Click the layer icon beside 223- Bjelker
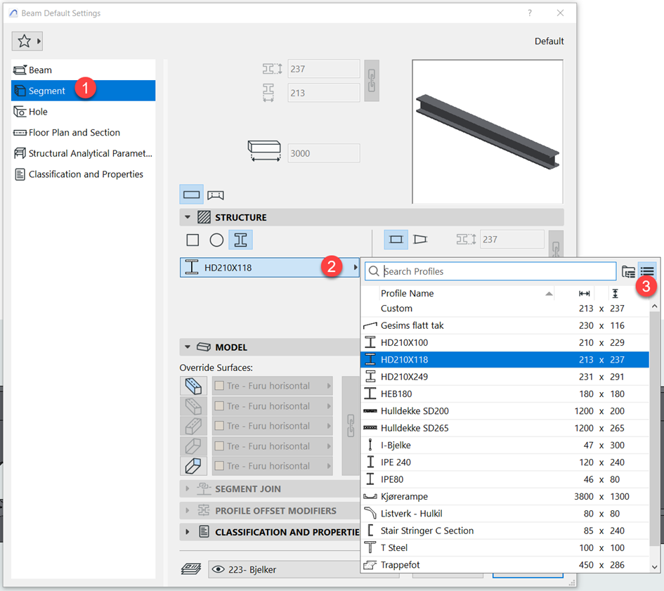This screenshot has height=591, width=664. pos(191,569)
